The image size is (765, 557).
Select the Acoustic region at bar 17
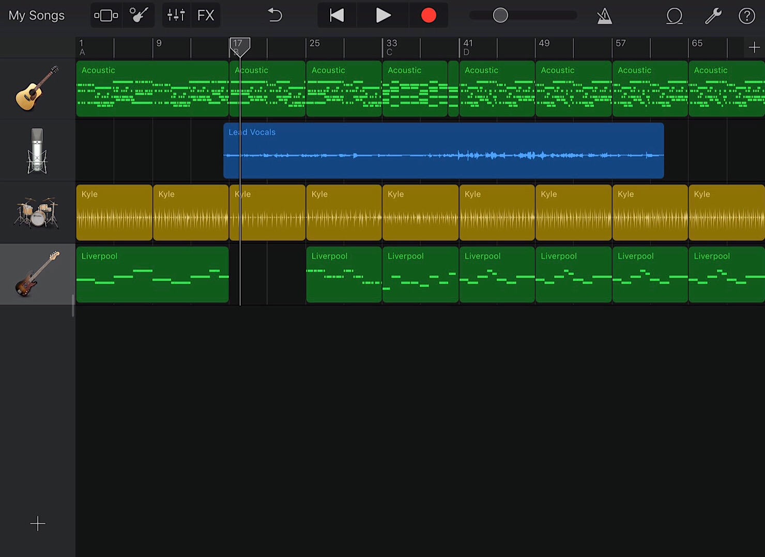coord(268,88)
